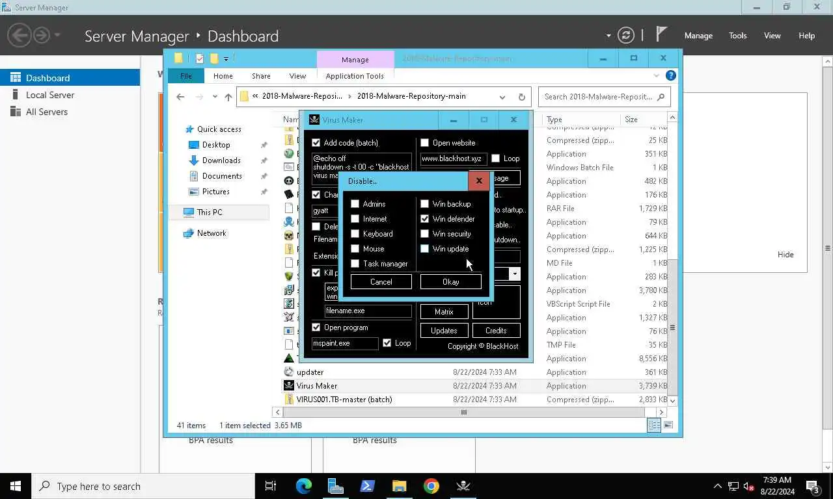The image size is (833, 499).
Task: Open the Application Tools tab
Action: pyautogui.click(x=355, y=76)
